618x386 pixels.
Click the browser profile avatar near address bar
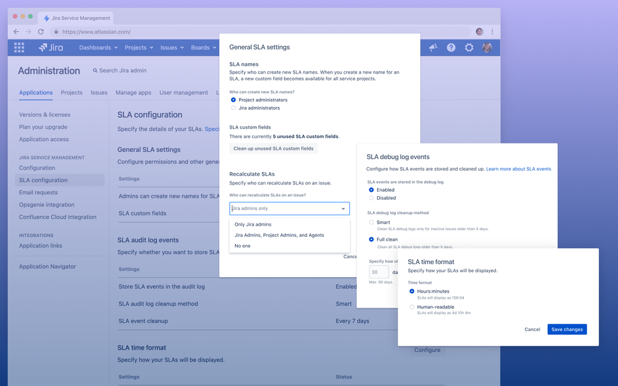click(479, 32)
